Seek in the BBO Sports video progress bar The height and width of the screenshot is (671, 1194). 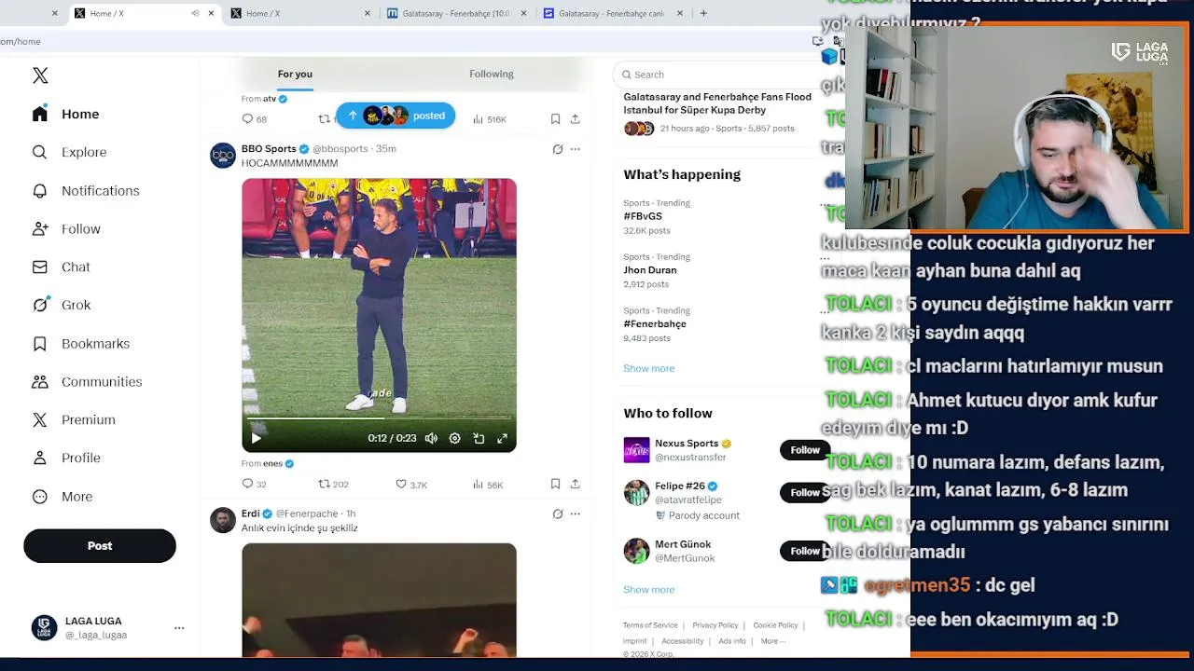tap(379, 418)
